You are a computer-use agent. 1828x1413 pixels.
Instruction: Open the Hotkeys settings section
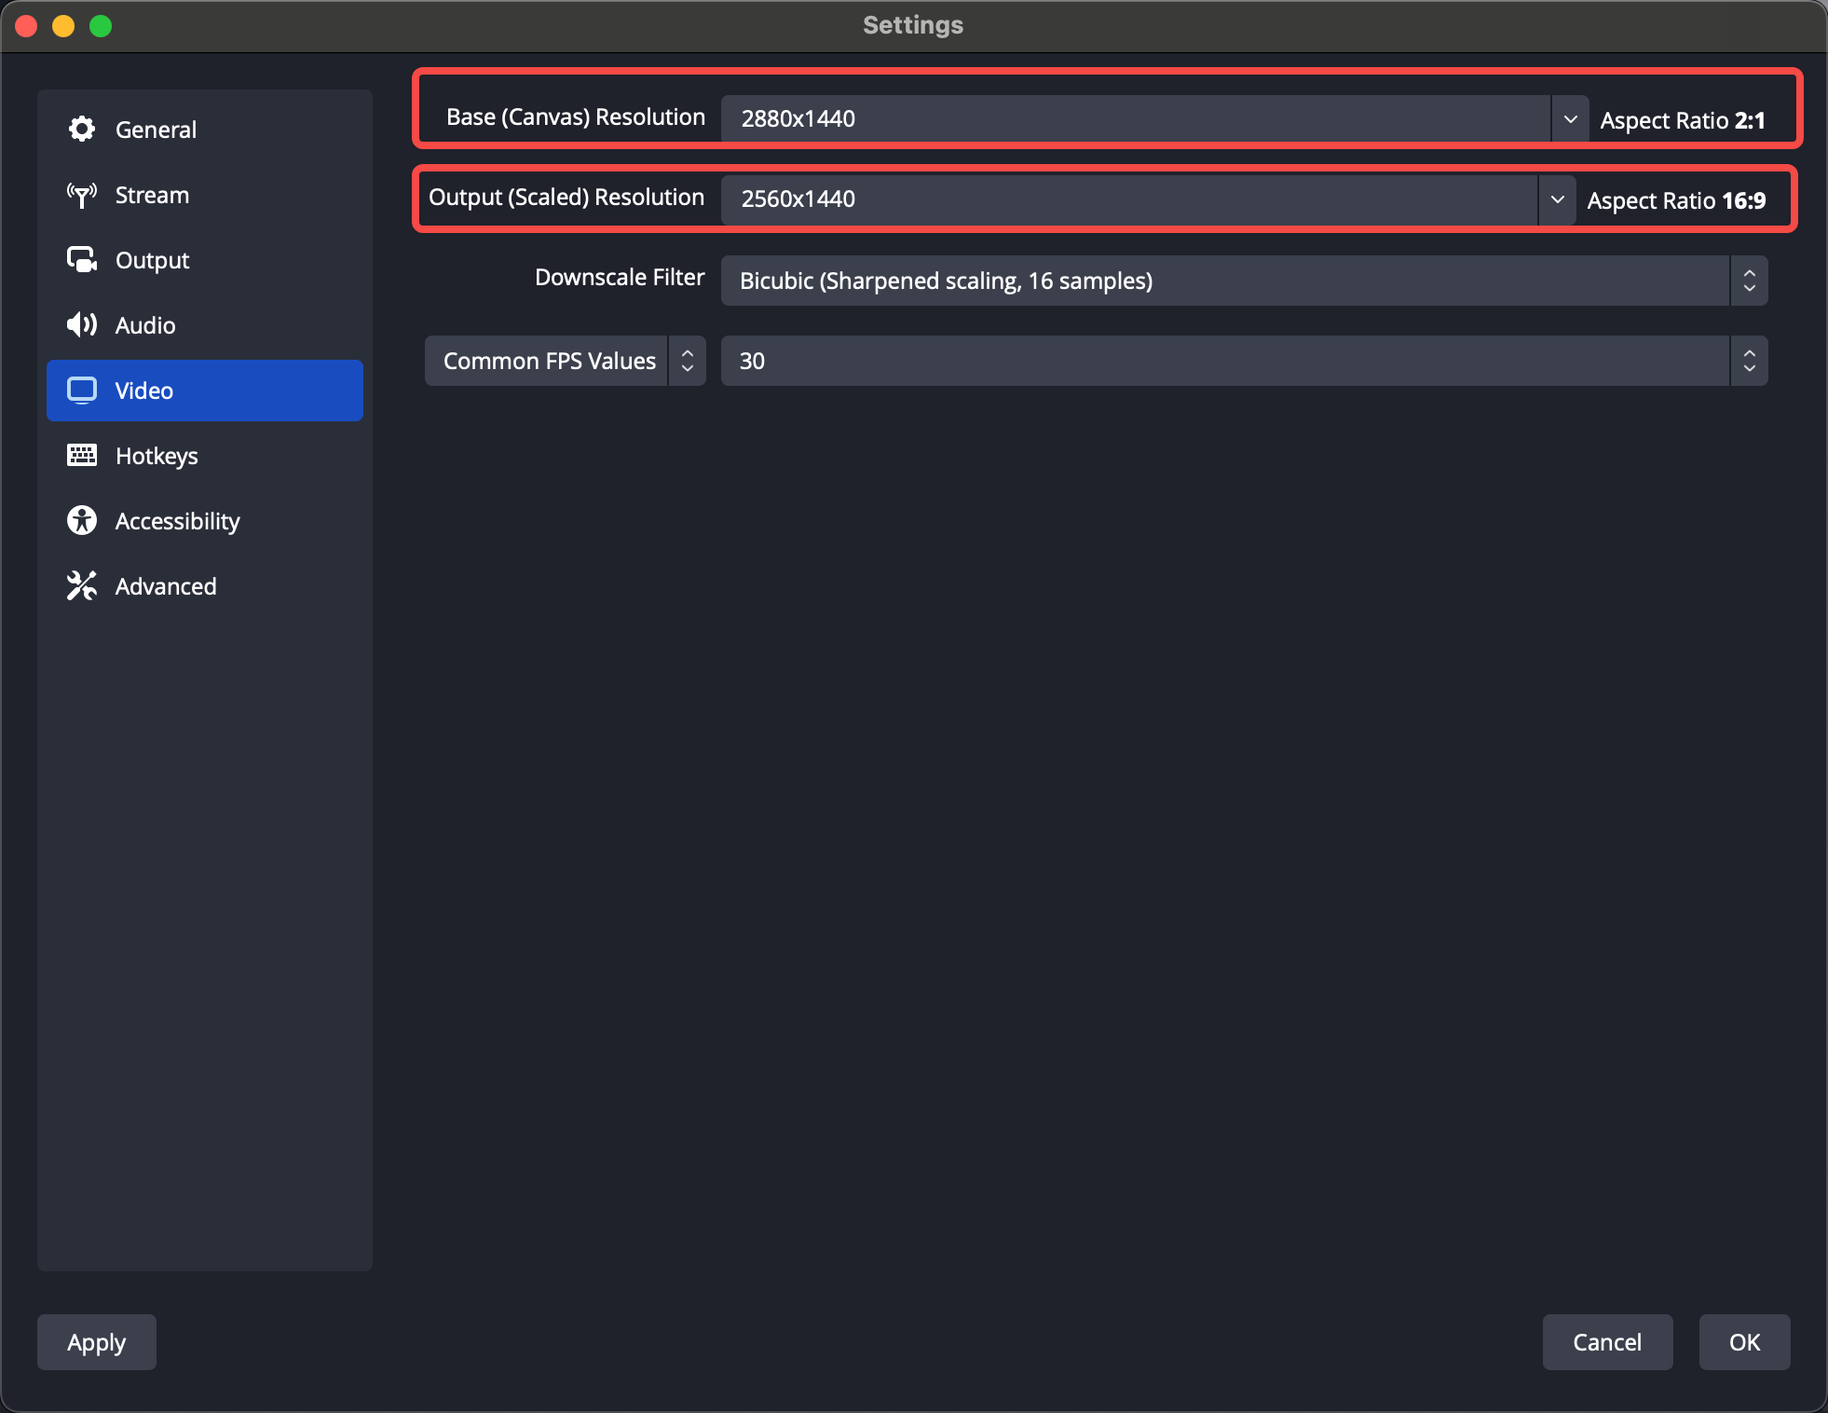pyautogui.click(x=157, y=456)
